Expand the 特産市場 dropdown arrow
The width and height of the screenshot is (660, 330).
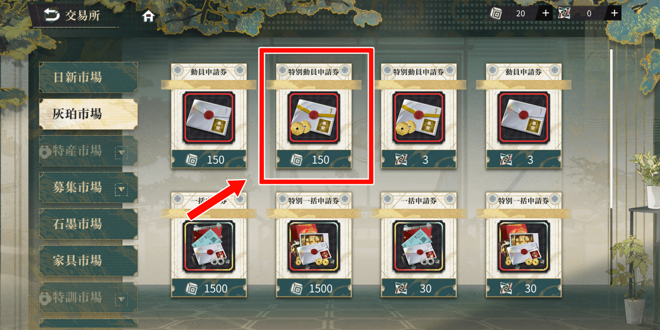121,152
